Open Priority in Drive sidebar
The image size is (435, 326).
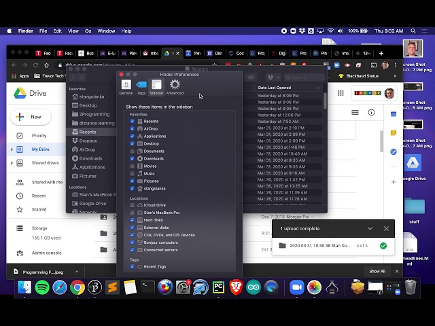39,136
